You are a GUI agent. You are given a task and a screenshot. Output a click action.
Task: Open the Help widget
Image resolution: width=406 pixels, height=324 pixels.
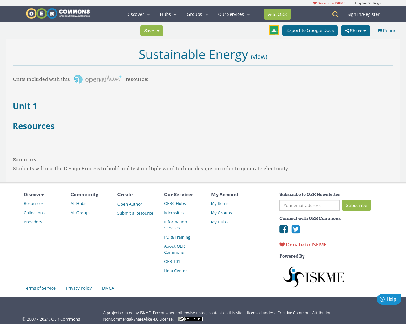point(389,299)
